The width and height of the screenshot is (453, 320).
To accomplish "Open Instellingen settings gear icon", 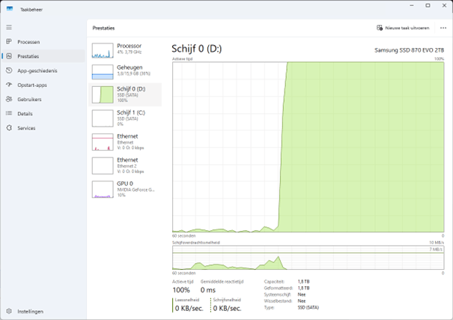I will [9, 311].
